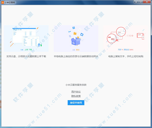Select the clipboard sync feature image
152x128 pixels.
(126, 39)
